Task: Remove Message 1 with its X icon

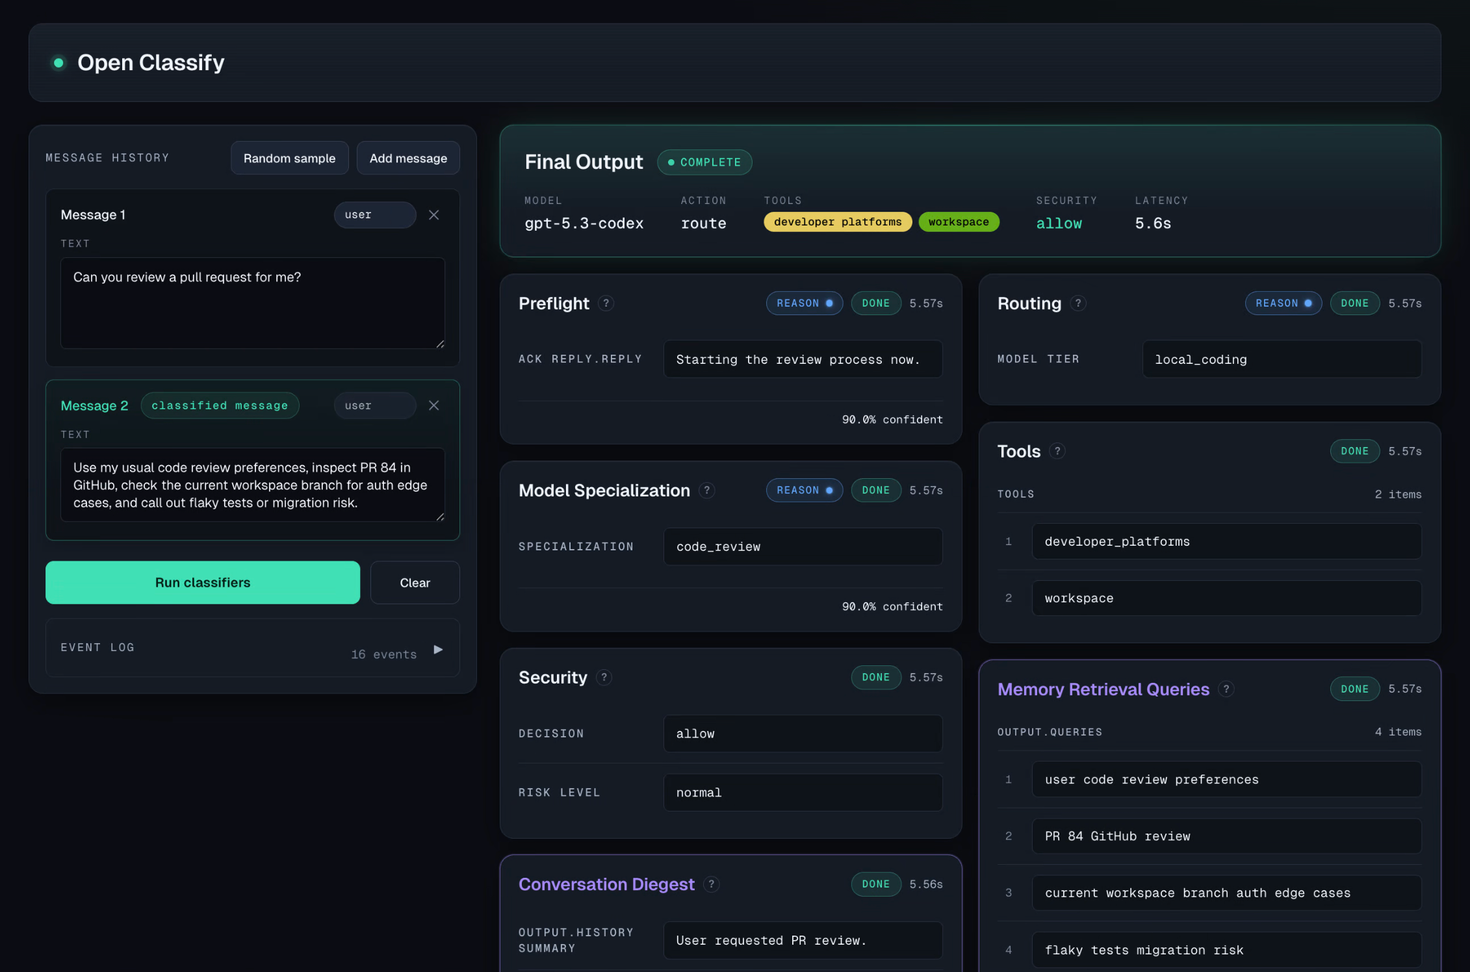Action: (434, 215)
